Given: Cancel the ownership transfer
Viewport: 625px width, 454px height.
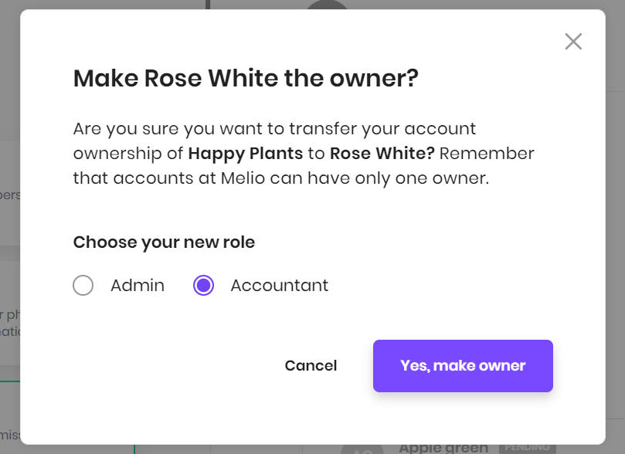Looking at the screenshot, I should (311, 365).
